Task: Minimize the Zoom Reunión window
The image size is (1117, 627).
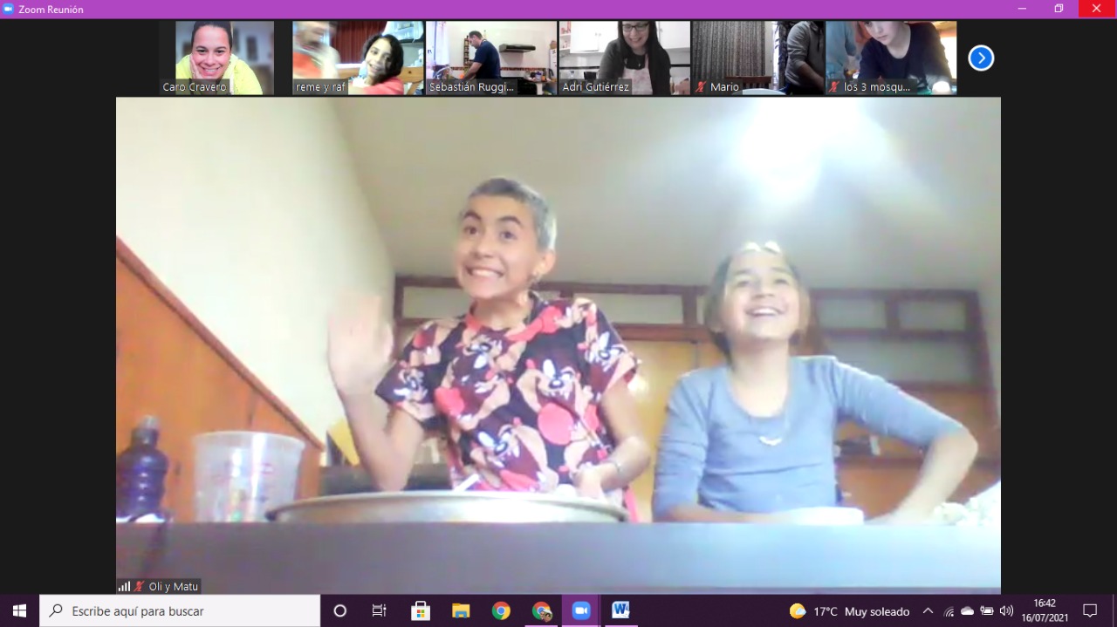Action: (1022, 9)
